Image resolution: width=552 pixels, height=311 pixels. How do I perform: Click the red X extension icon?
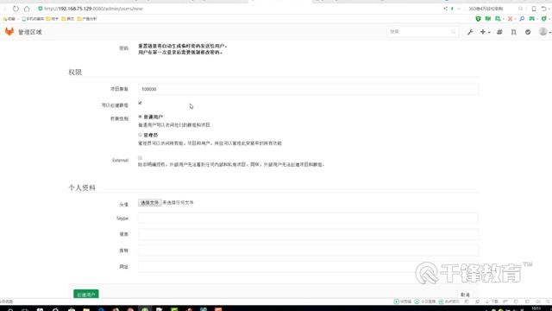click(510, 19)
